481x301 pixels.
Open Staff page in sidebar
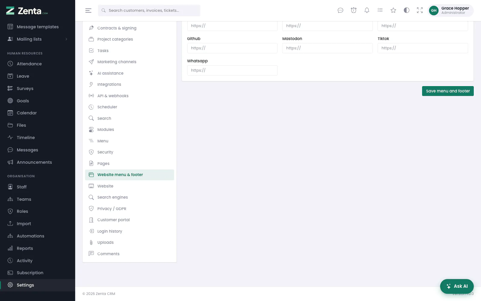pyautogui.click(x=38, y=187)
